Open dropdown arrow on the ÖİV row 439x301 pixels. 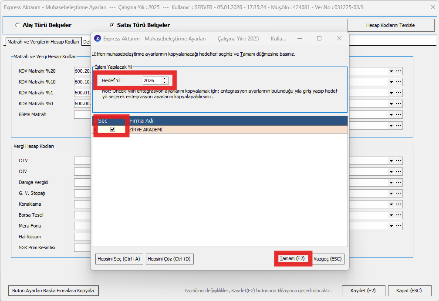click(x=391, y=172)
